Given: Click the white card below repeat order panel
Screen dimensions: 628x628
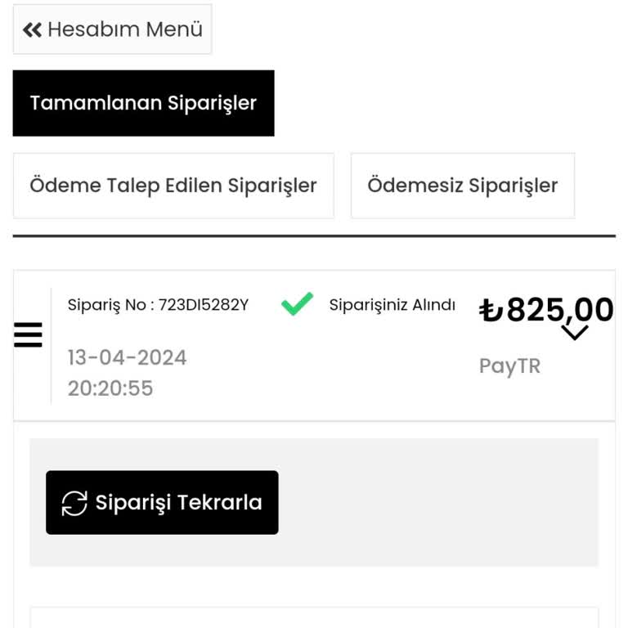Looking at the screenshot, I should pyautogui.click(x=314, y=617).
